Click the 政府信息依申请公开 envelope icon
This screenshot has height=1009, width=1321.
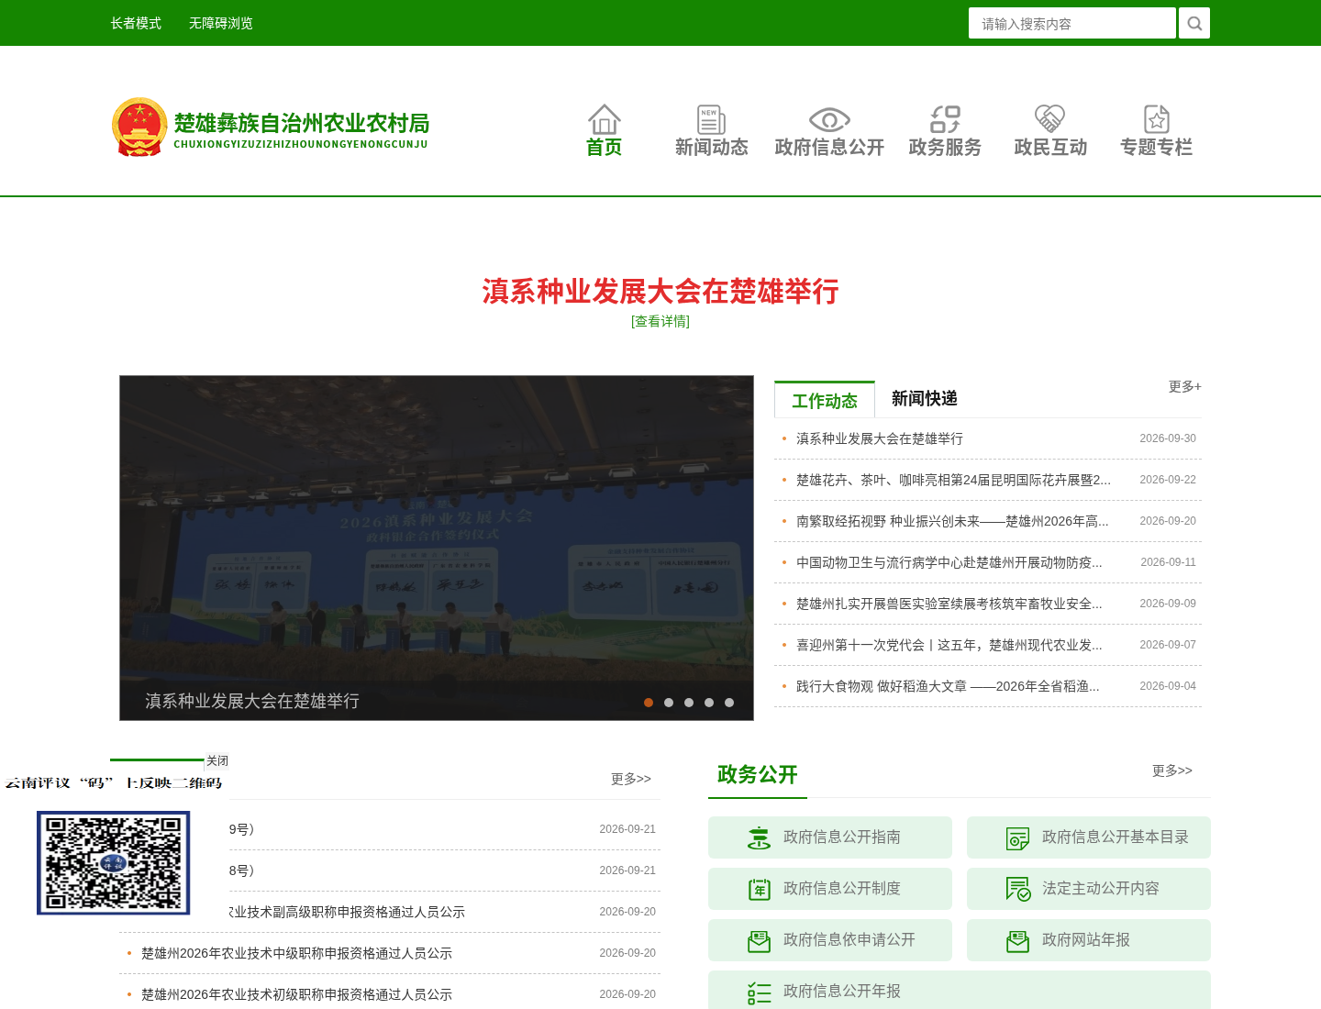[x=759, y=940]
